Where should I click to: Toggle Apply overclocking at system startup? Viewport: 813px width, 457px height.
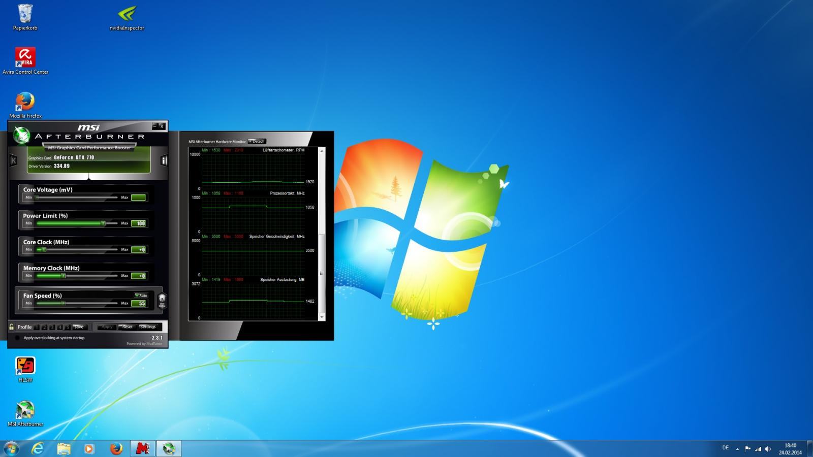pos(18,338)
